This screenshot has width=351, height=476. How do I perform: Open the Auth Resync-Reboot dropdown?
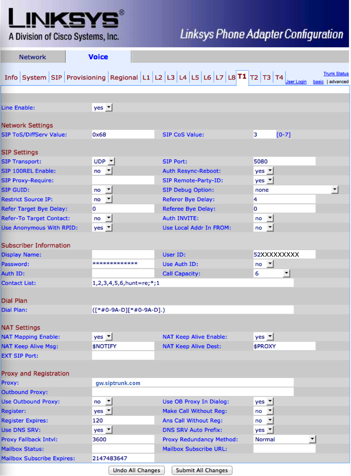click(x=264, y=171)
